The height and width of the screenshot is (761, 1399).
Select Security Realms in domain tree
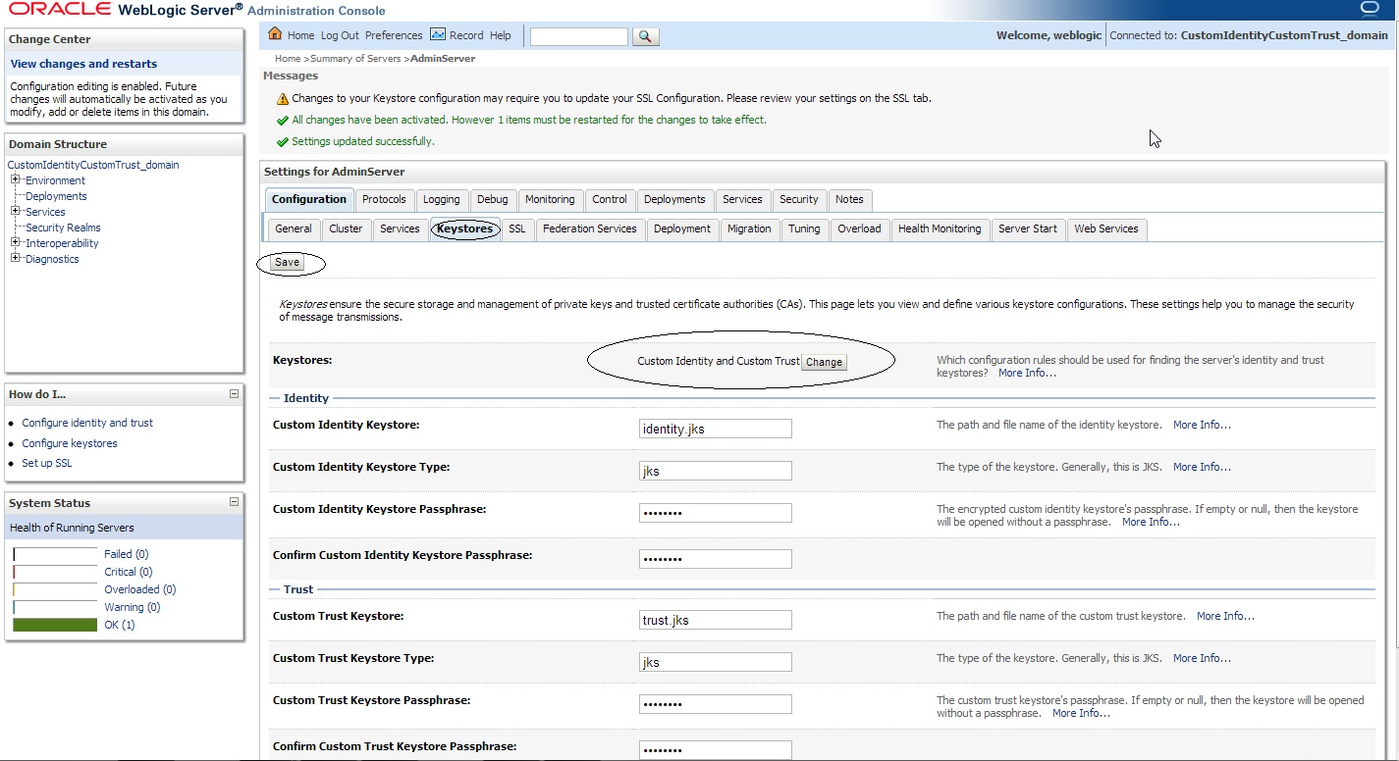click(x=63, y=228)
